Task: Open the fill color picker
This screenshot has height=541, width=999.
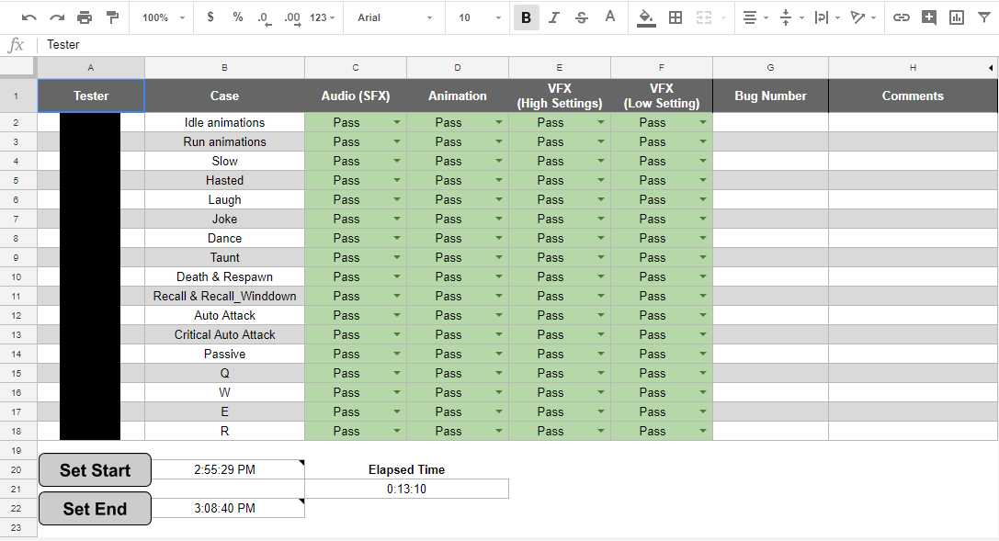Action: tap(646, 17)
